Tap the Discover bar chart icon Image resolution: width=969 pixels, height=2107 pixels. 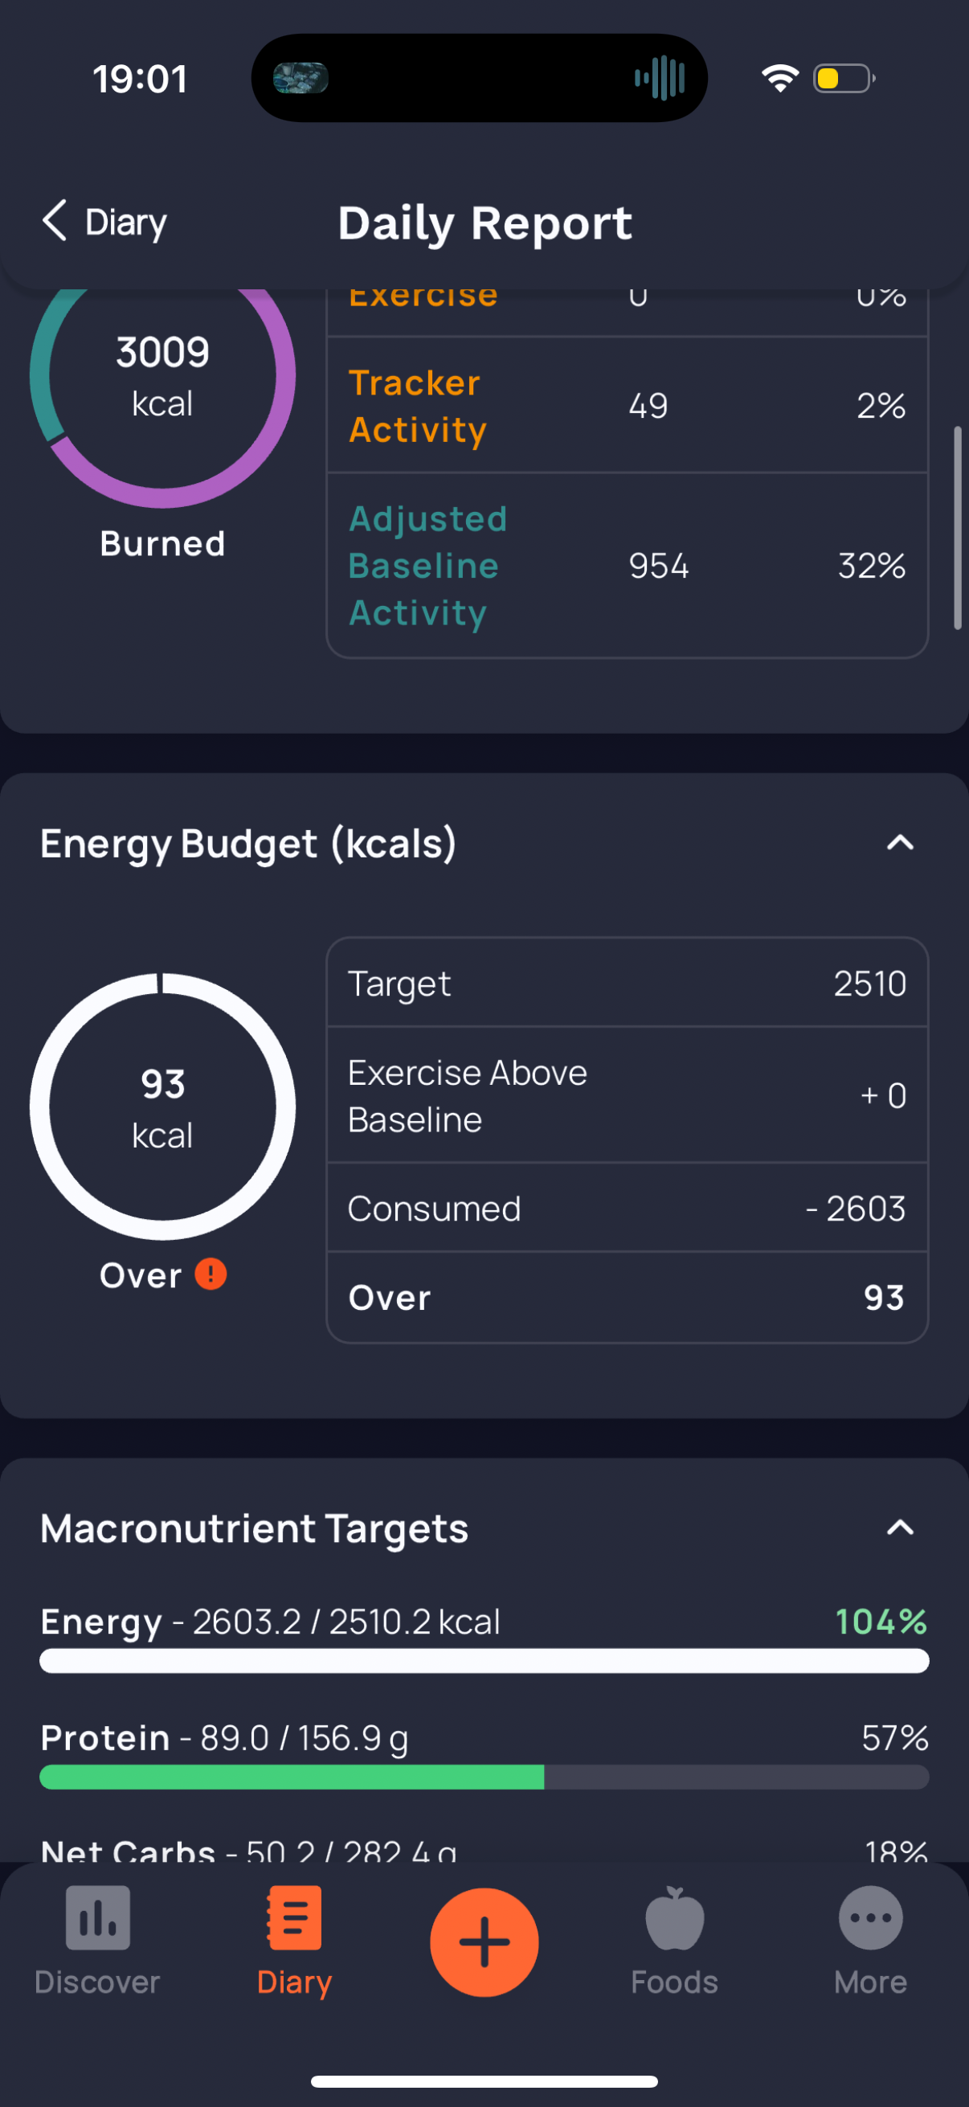(97, 1917)
